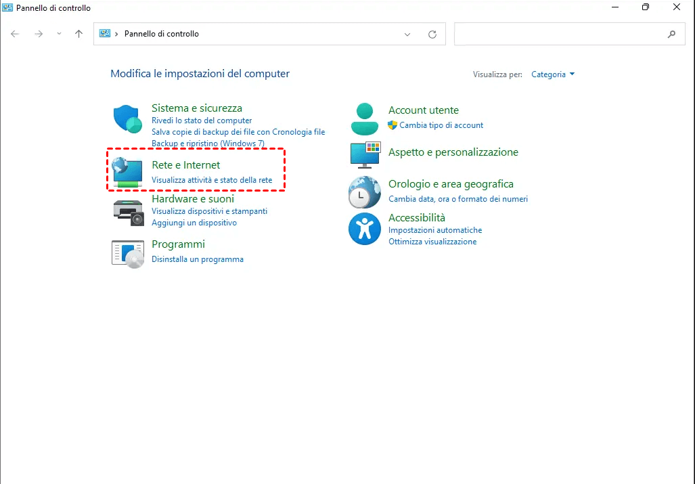Restore down the Control Panel window
This screenshot has height=484, width=695.
tap(646, 7)
